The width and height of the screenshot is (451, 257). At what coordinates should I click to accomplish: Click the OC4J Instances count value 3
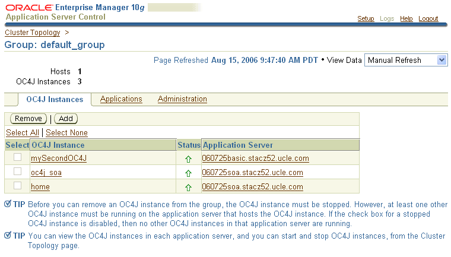[x=80, y=82]
